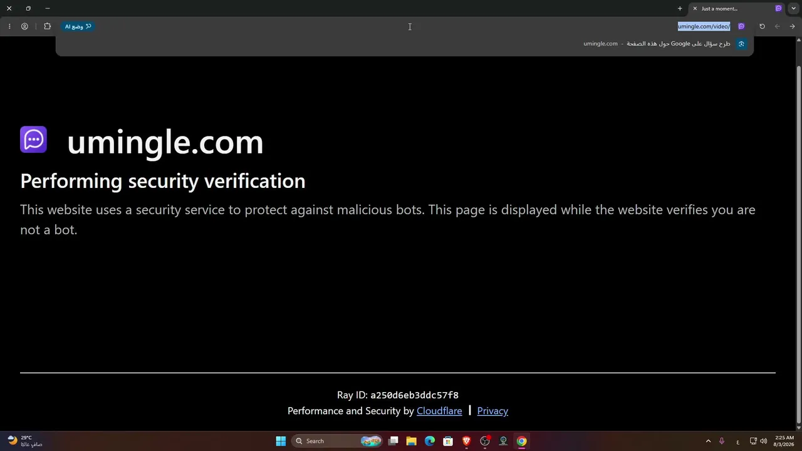Open Brave browser from the taskbar
Image resolution: width=802 pixels, height=451 pixels.
click(466, 441)
